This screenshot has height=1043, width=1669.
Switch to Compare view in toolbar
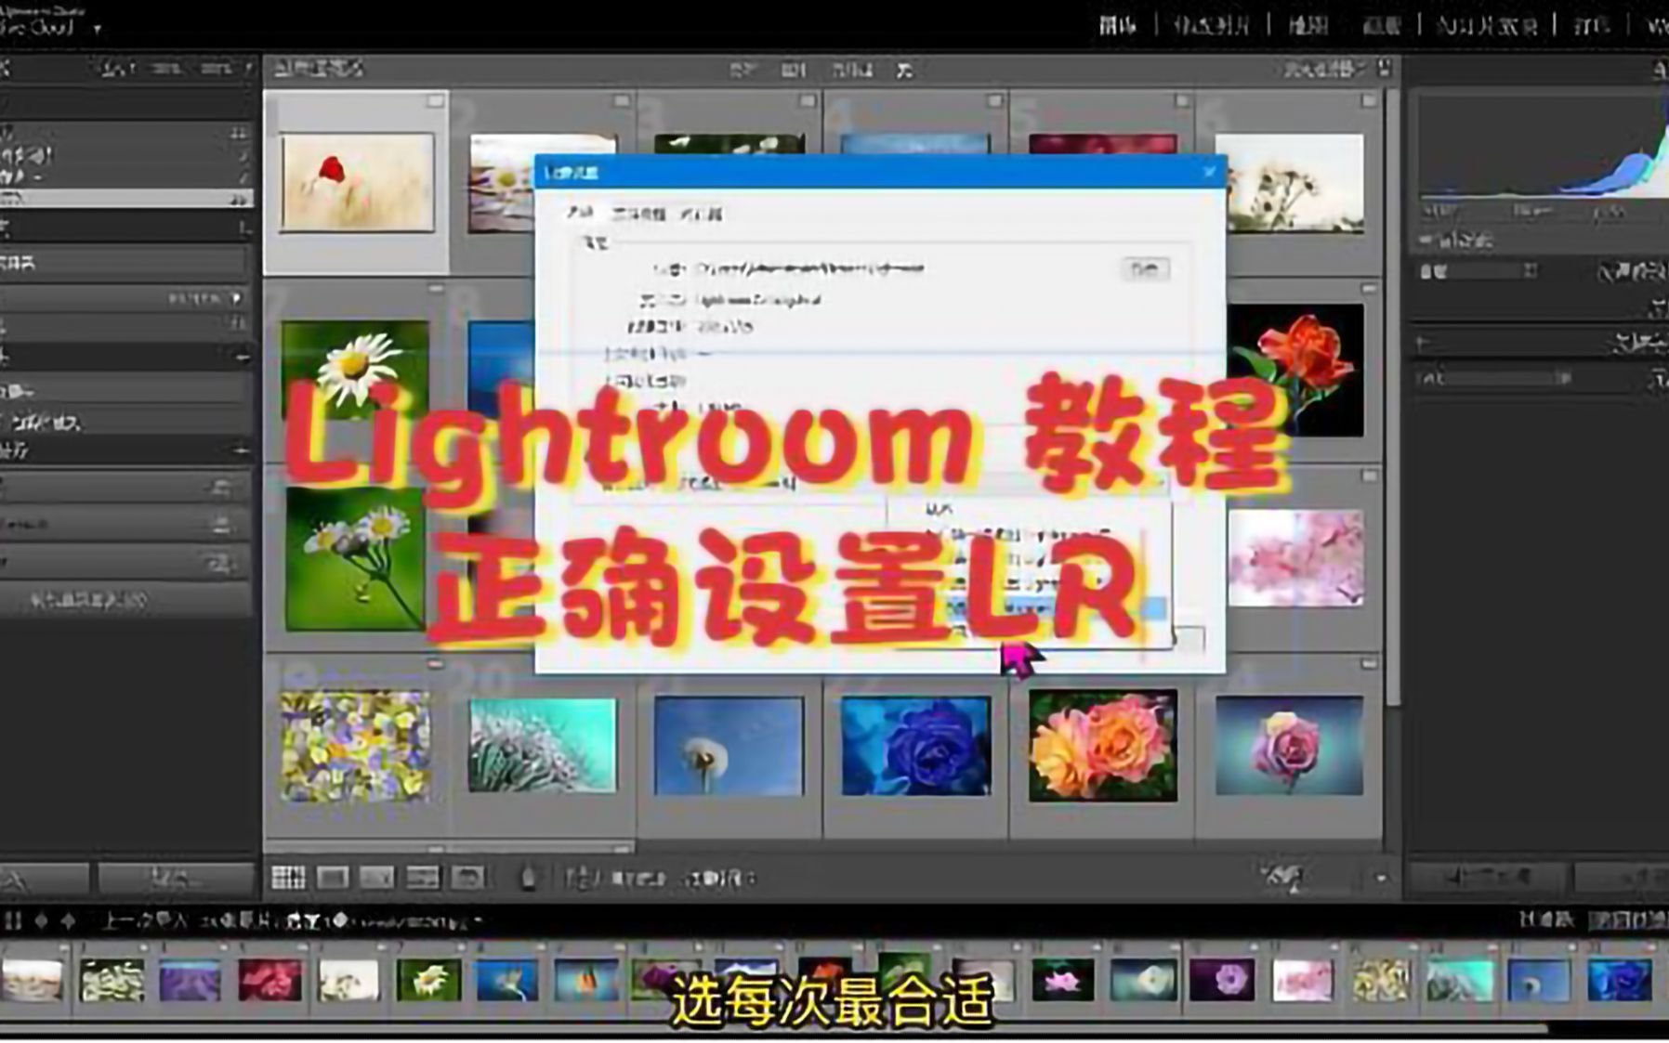(x=376, y=878)
